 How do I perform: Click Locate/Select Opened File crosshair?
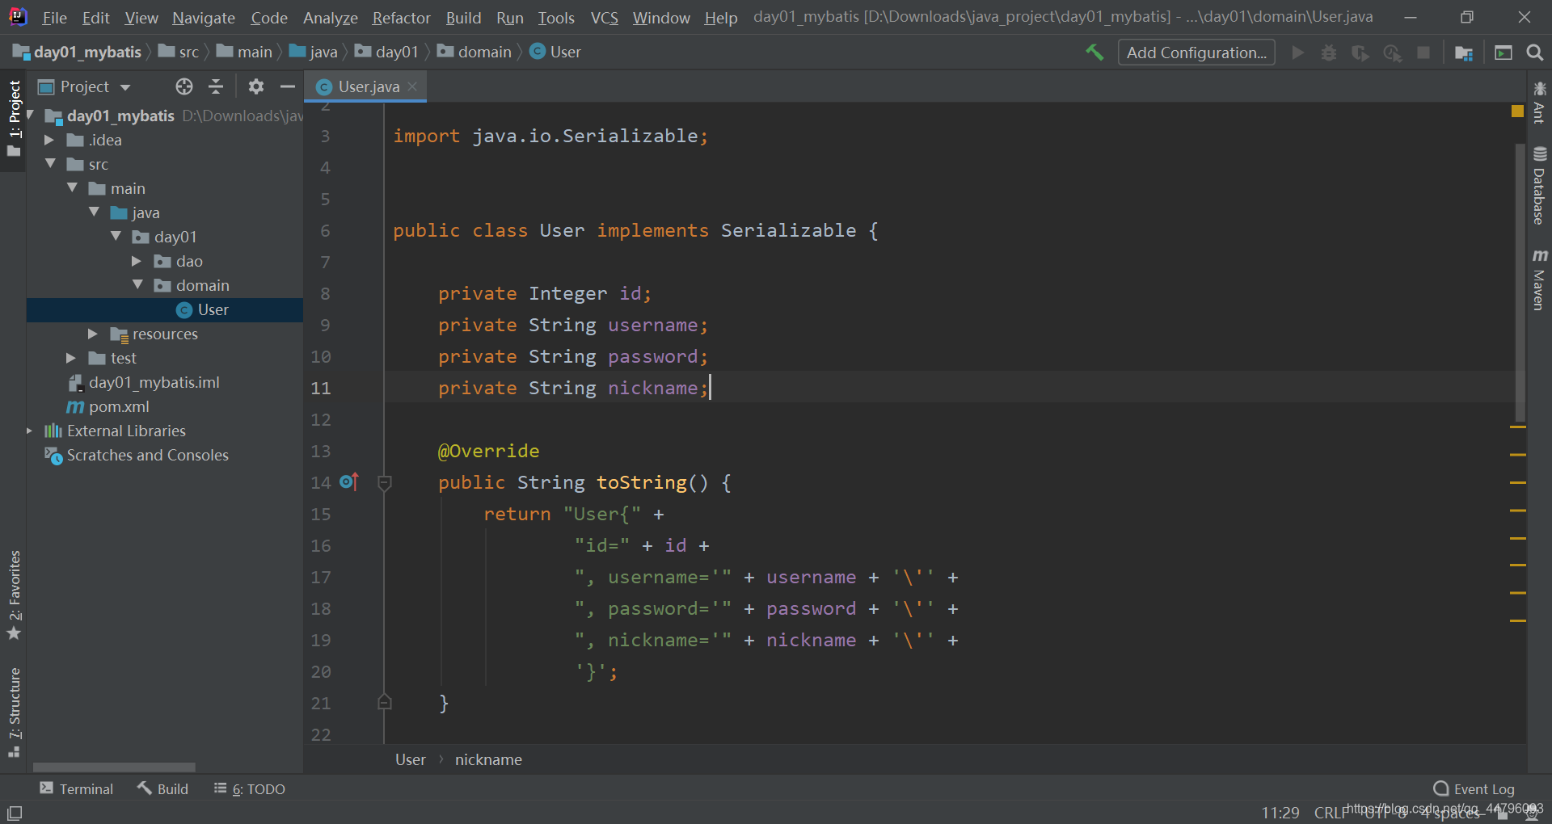tap(184, 86)
